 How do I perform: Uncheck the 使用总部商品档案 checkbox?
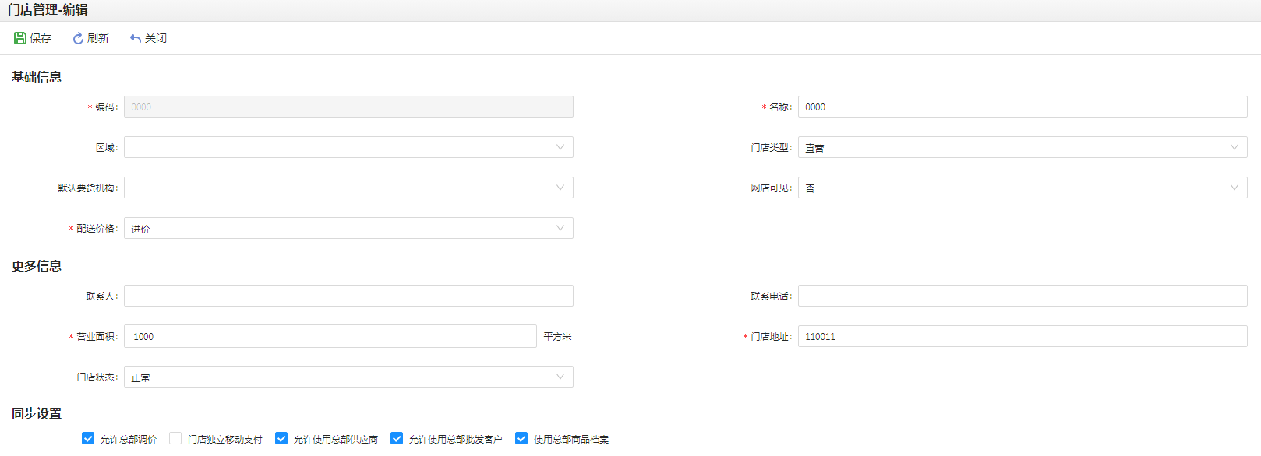(521, 439)
